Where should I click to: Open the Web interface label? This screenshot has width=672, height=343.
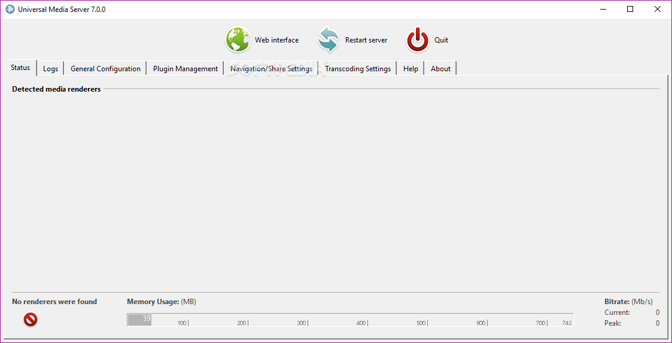point(277,40)
